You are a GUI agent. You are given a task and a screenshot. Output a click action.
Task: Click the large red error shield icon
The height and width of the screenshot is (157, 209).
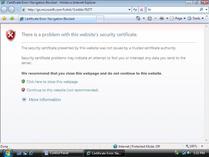pyautogui.click(x=11, y=35)
